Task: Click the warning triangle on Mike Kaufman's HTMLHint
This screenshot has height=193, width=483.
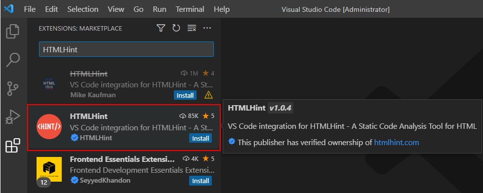Action: pyautogui.click(x=208, y=95)
